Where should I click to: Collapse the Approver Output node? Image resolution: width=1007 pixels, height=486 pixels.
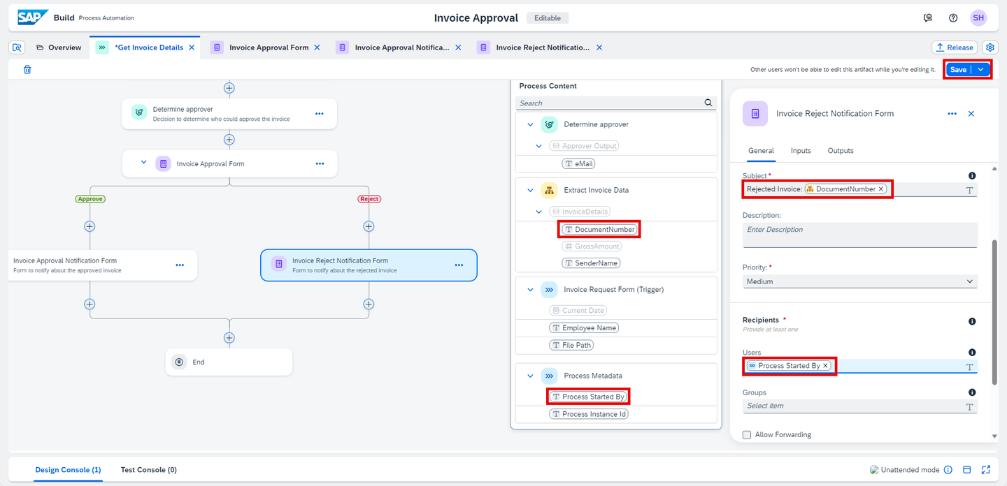pyautogui.click(x=538, y=146)
